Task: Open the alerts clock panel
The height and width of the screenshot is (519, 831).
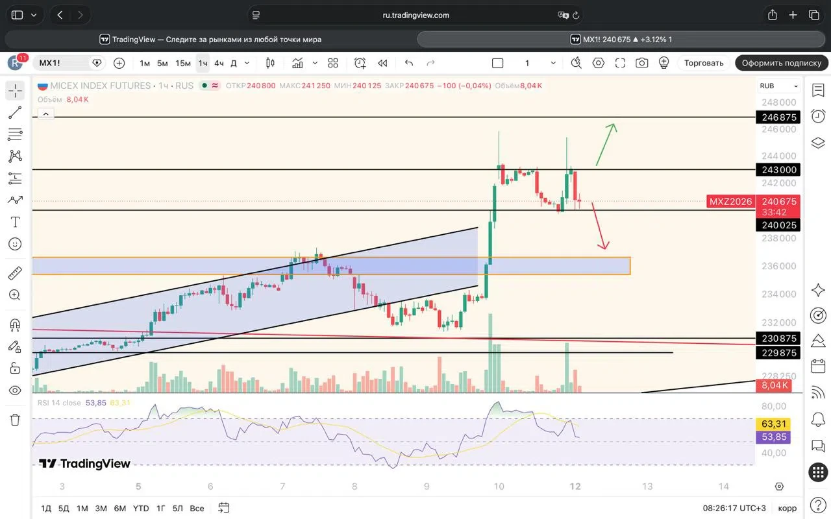Action: pos(818,116)
